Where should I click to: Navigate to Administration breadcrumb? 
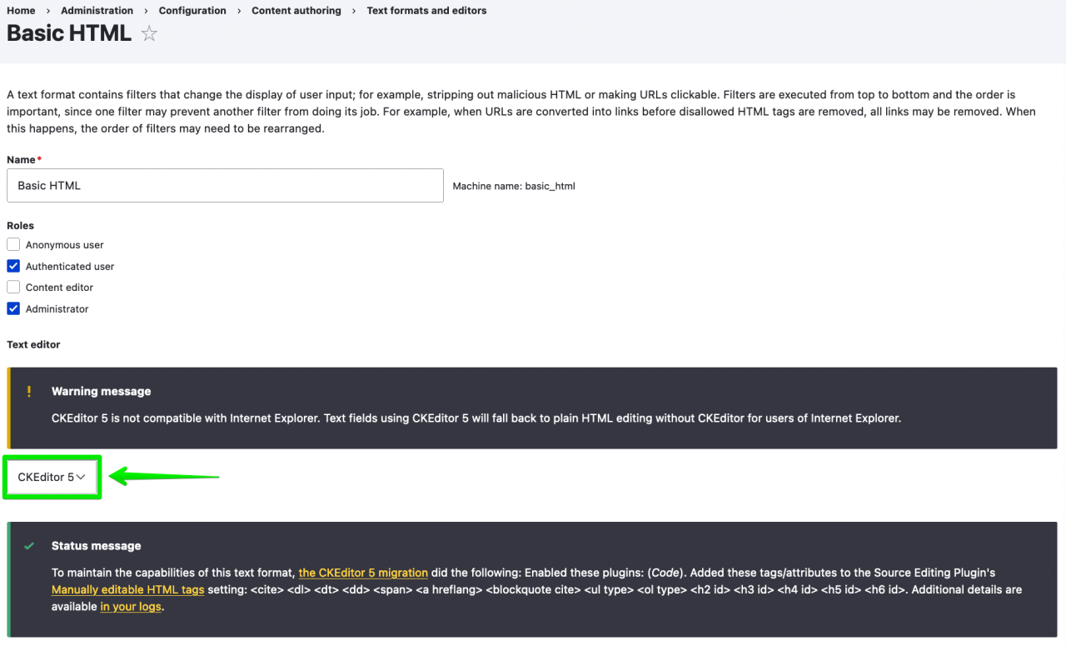pyautogui.click(x=97, y=11)
